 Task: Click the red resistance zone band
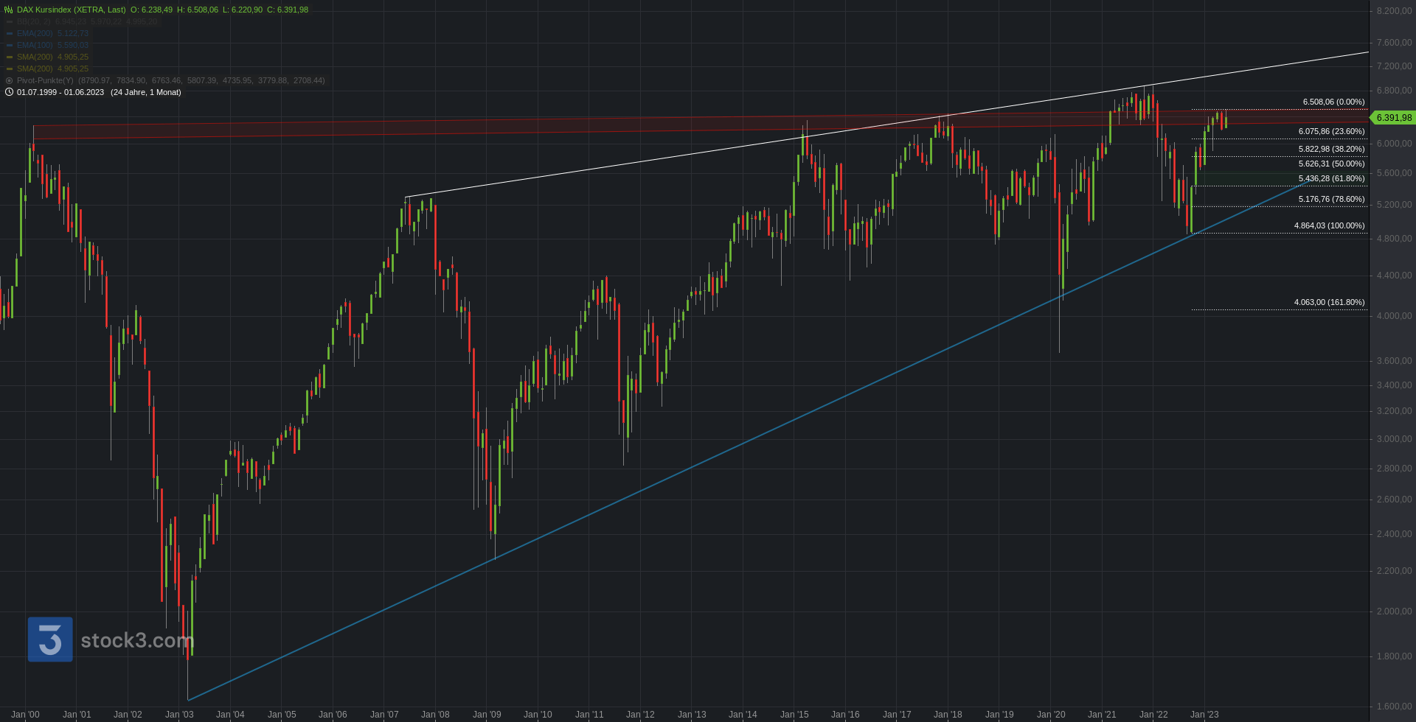(x=516, y=125)
